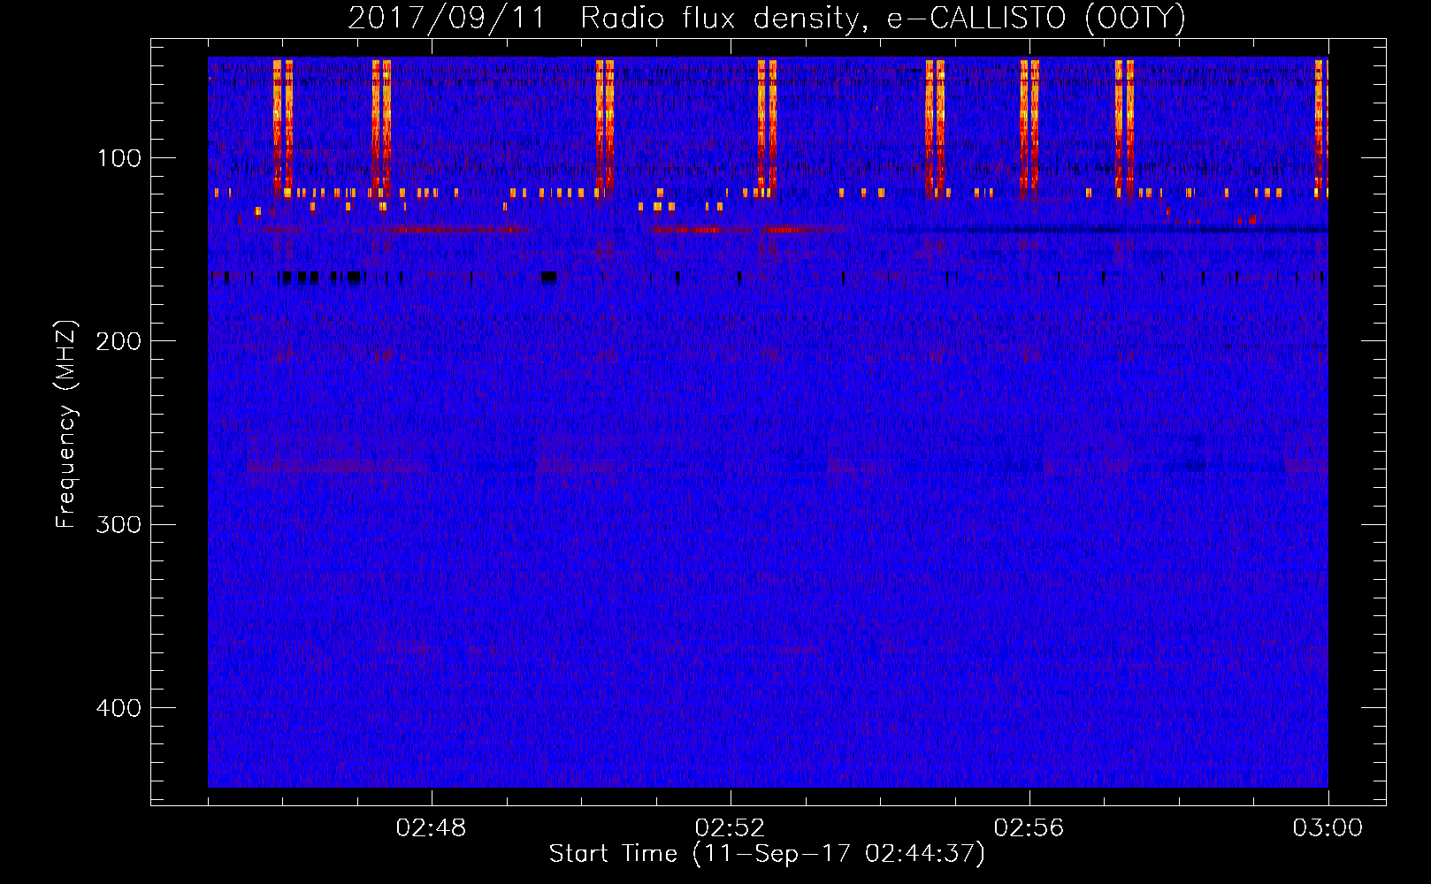Viewport: 1431px width, 884px height.
Task: Click the 300 frequency tick label
Action: coord(119,524)
